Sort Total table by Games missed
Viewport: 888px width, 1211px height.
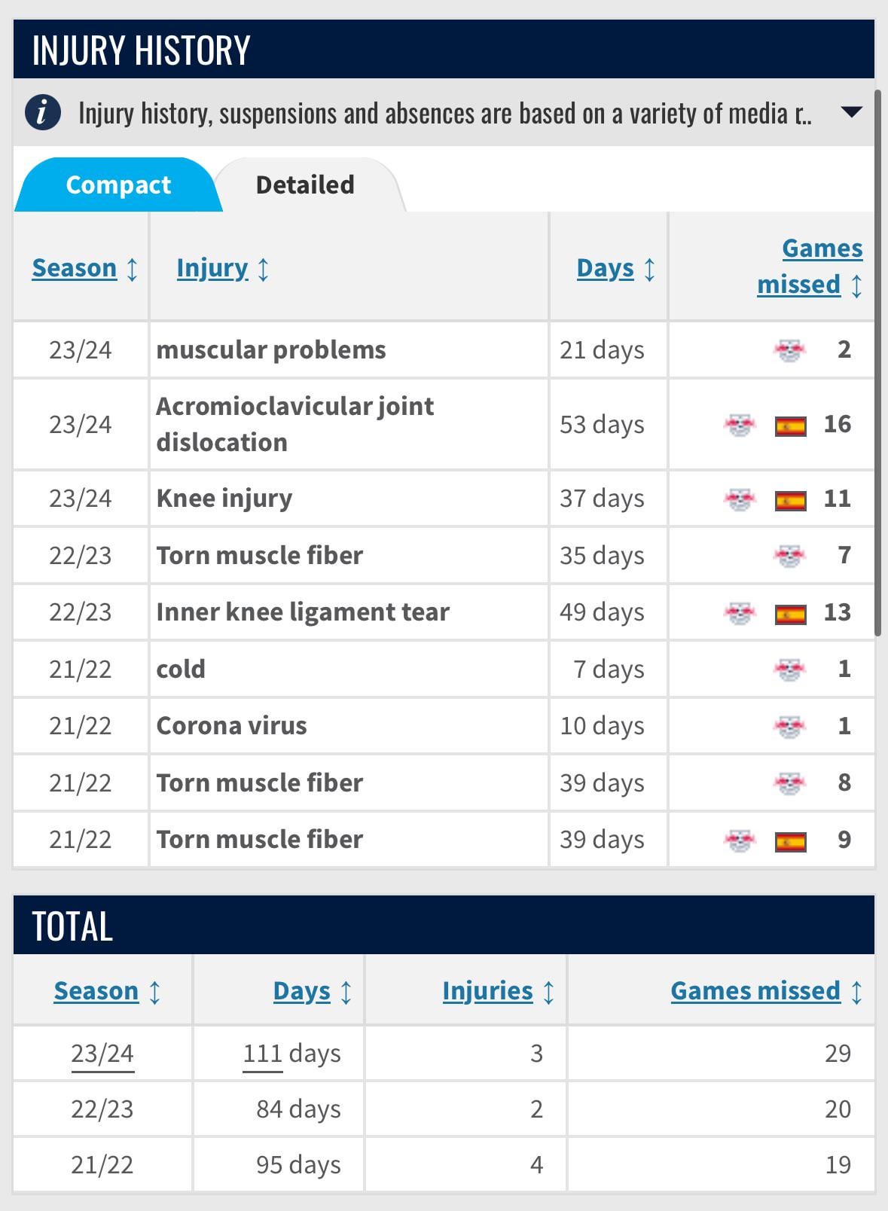[x=766, y=991]
